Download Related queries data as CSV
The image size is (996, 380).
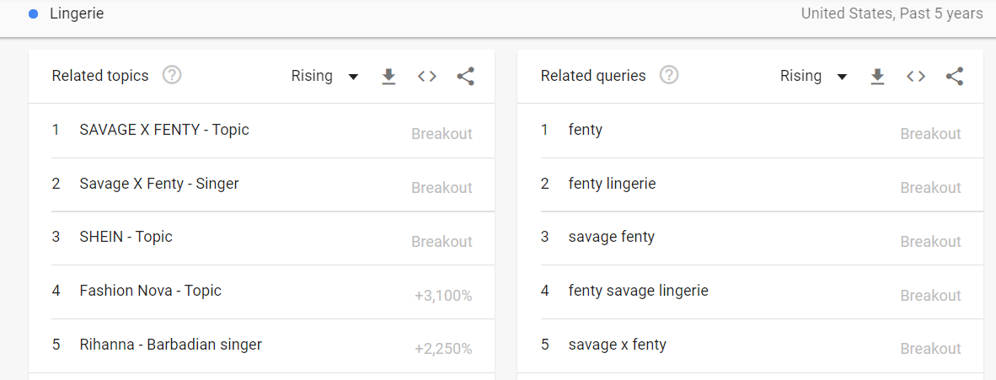pos(878,77)
